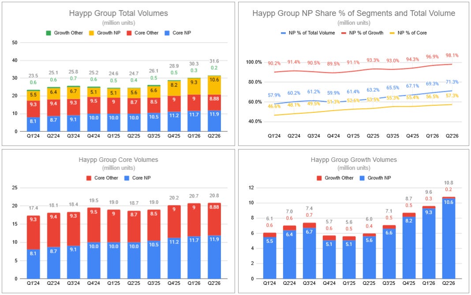Click the '10.6' label in Growth Volumes Q2'26 bar

click(449, 202)
